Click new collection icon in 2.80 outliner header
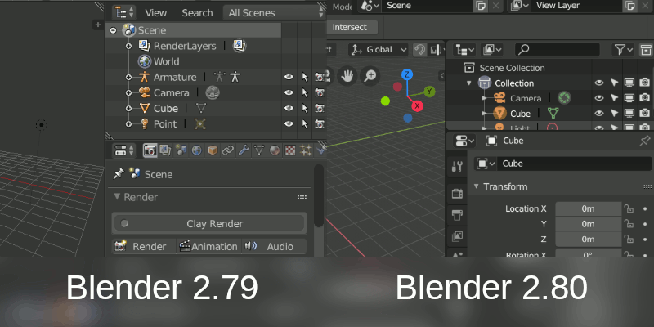Screen dimensions: 654x327 [646, 50]
